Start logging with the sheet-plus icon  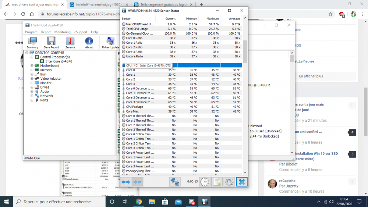coord(217,182)
